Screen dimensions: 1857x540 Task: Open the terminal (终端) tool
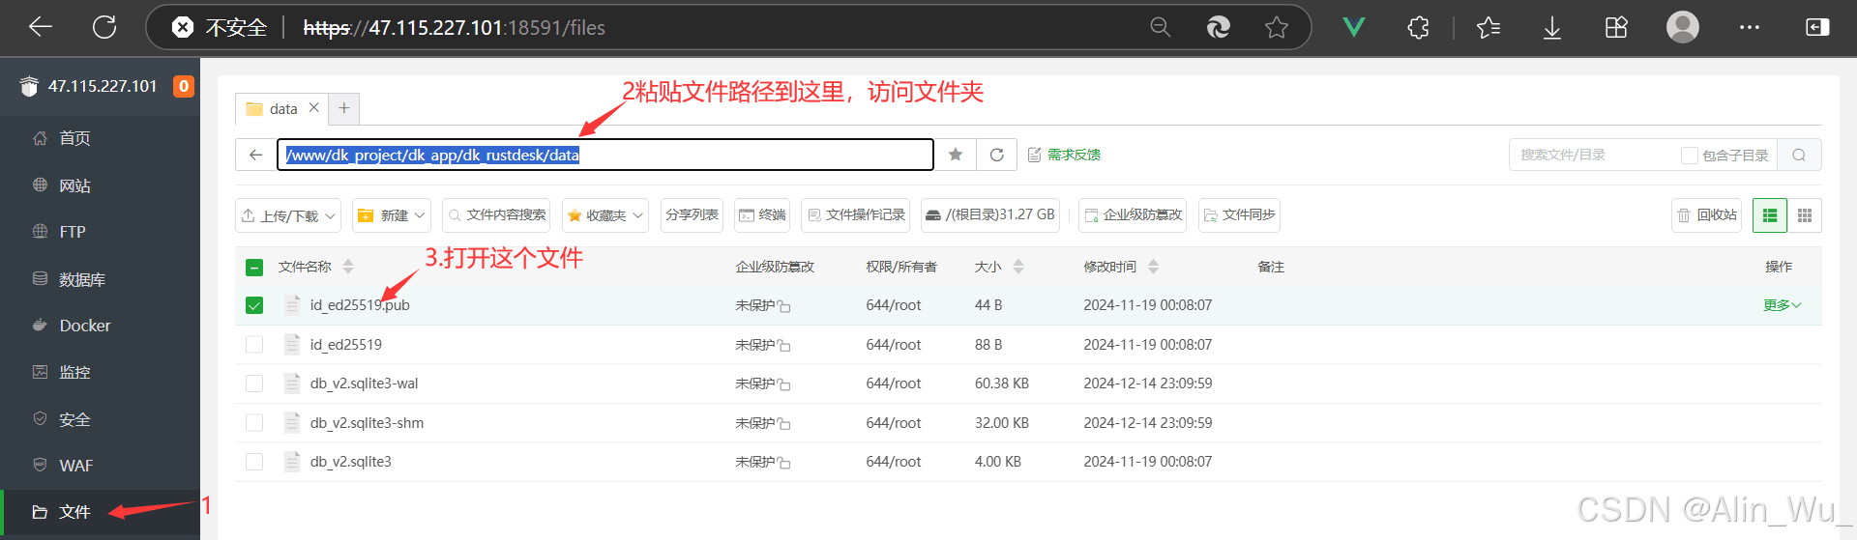tap(762, 215)
